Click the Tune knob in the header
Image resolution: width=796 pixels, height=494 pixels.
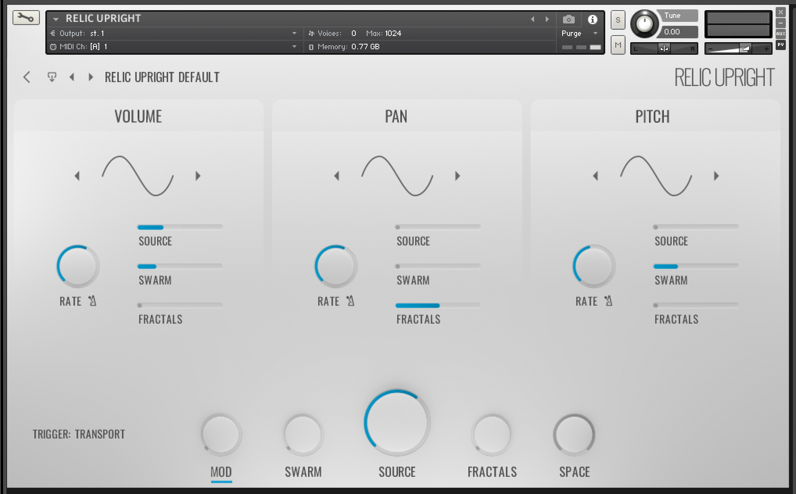click(x=644, y=24)
